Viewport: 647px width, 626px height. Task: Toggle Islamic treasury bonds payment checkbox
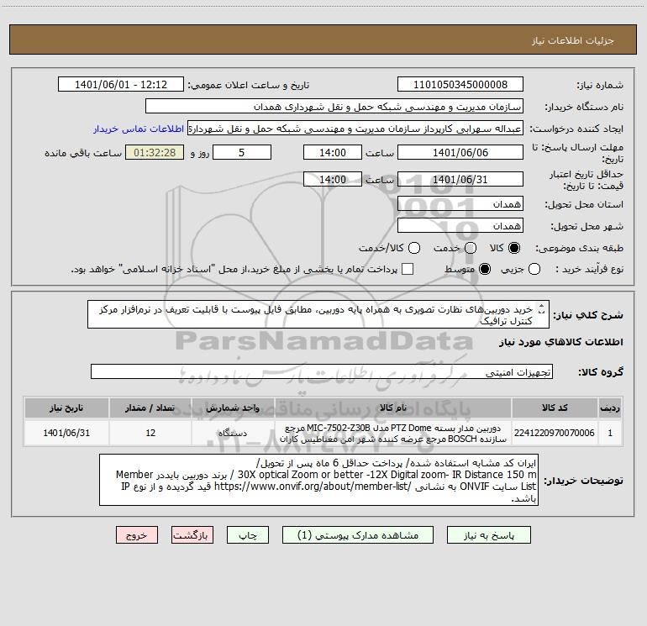click(408, 269)
